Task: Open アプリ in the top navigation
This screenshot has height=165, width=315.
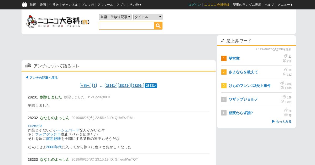Action: [121, 5]
